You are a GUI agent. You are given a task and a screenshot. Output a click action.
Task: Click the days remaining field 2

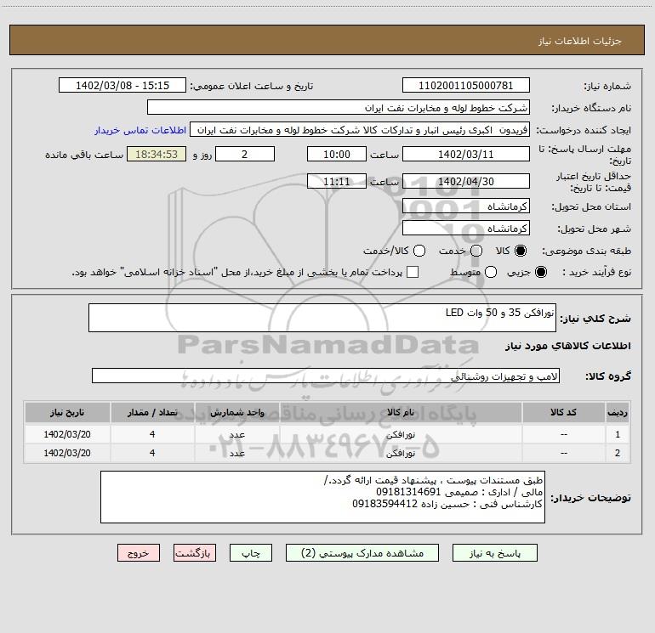(245, 154)
